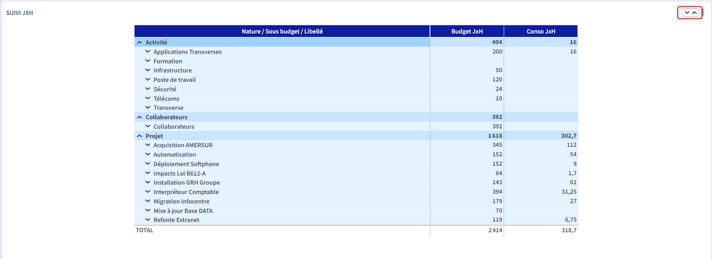712x259 pixels.
Task: Select Activité budget value 404
Action: coord(497,42)
